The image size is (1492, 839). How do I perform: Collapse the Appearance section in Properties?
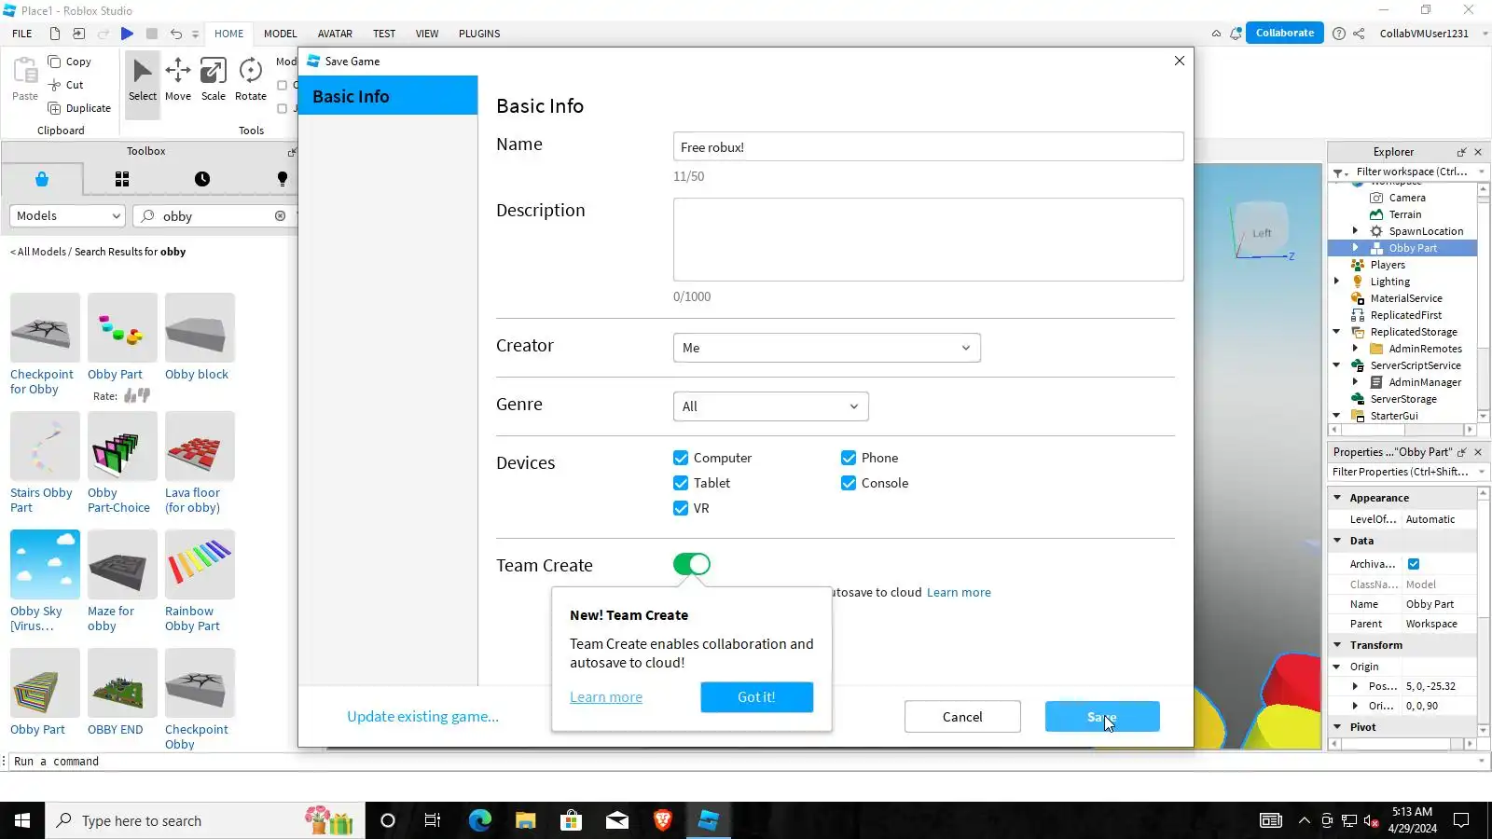pos(1337,498)
